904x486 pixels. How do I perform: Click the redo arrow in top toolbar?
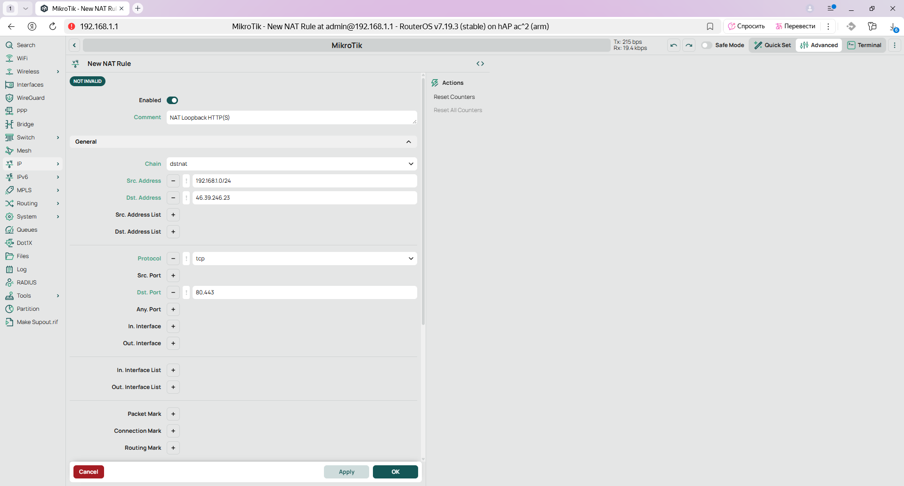[689, 45]
